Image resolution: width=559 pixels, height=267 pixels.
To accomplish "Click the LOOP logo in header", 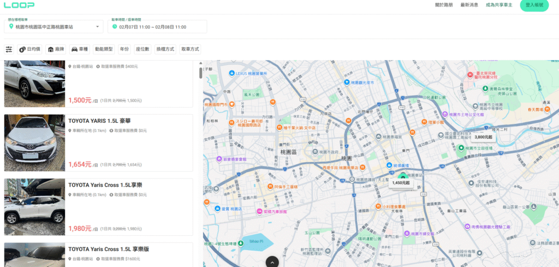I will pyautogui.click(x=19, y=5).
